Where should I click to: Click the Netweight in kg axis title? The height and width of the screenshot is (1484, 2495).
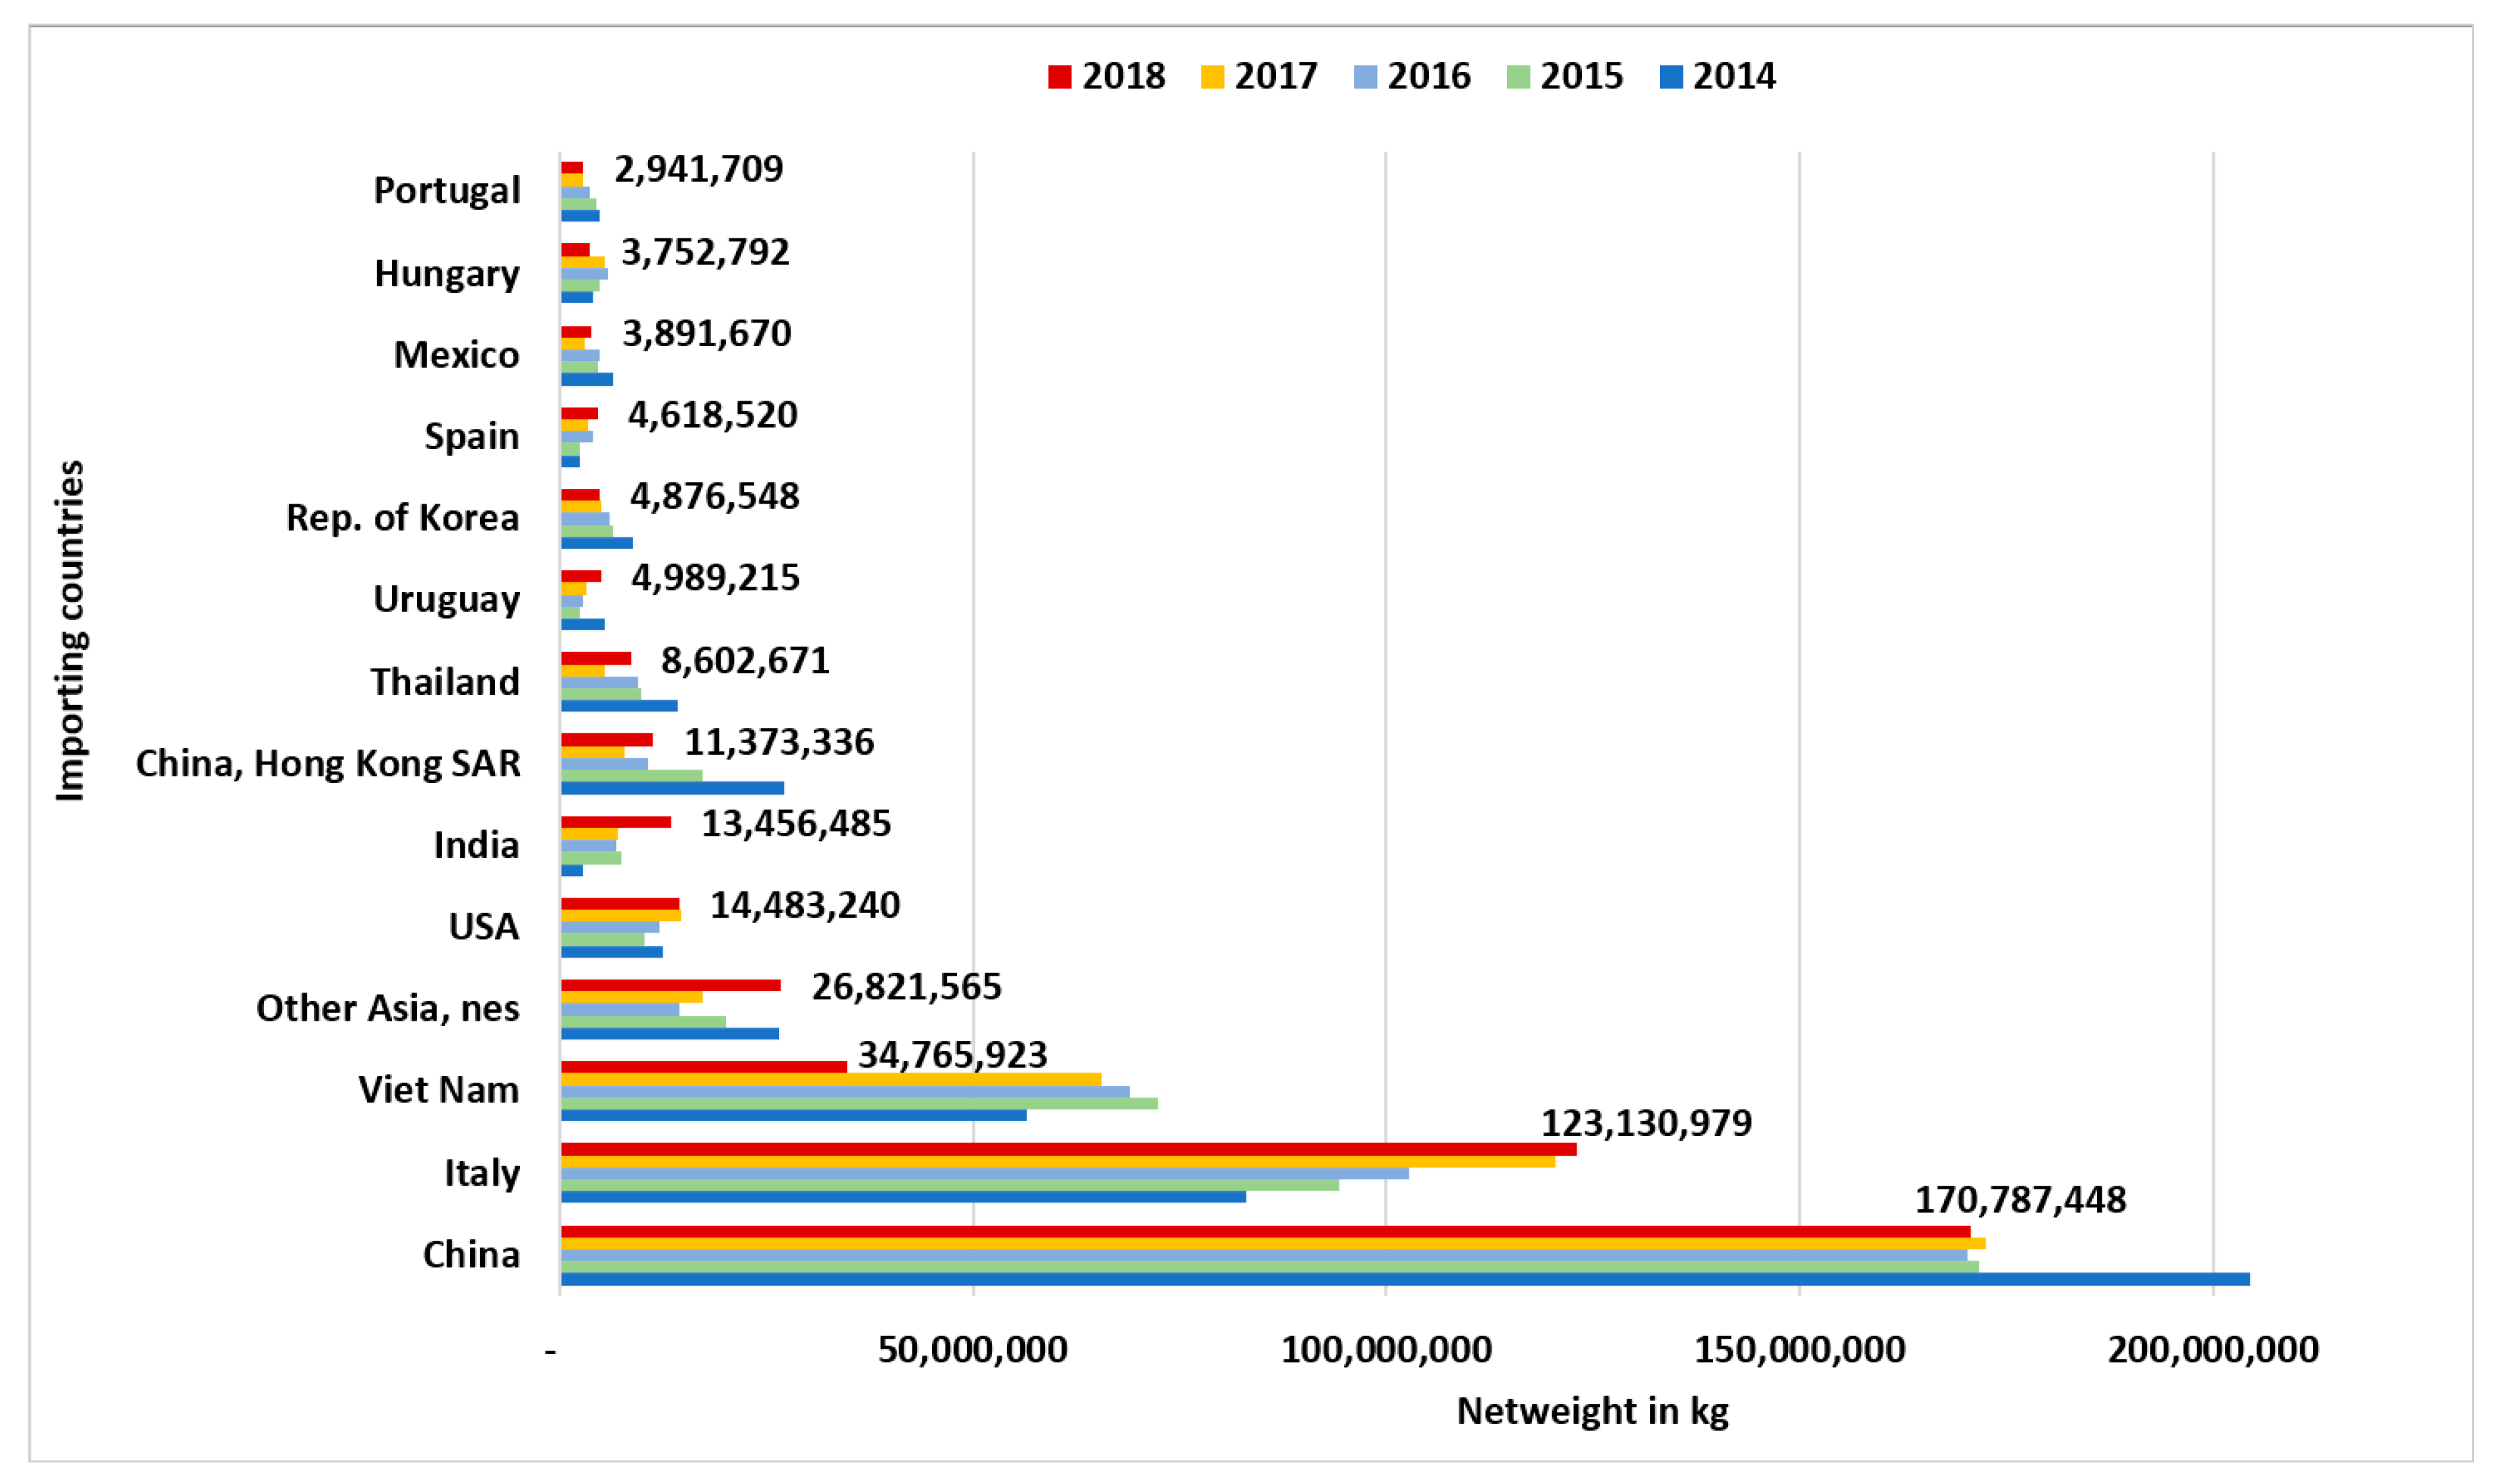point(1592,1413)
